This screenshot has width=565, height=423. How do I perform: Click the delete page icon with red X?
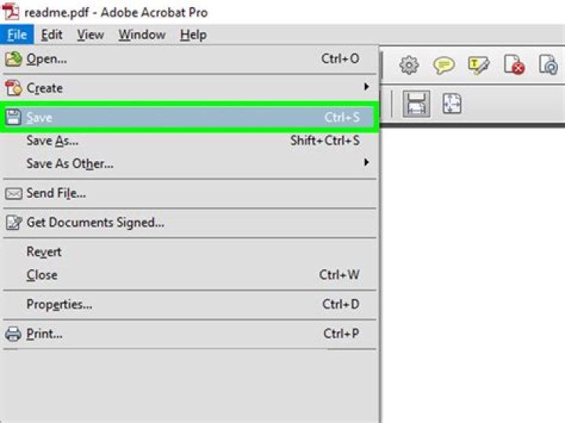(514, 66)
